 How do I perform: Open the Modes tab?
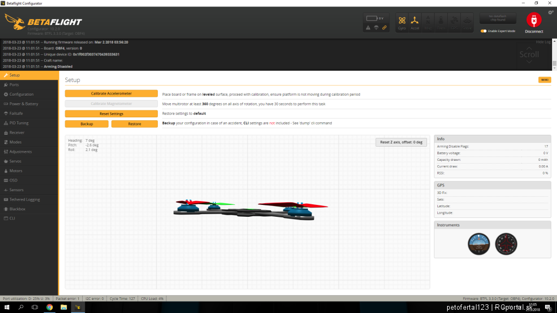click(29, 142)
